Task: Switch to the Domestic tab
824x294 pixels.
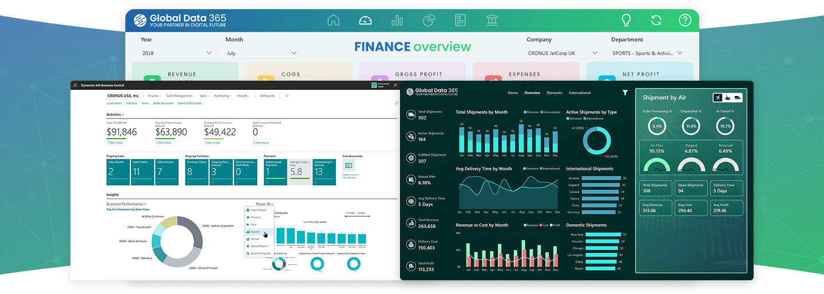Action: click(554, 93)
